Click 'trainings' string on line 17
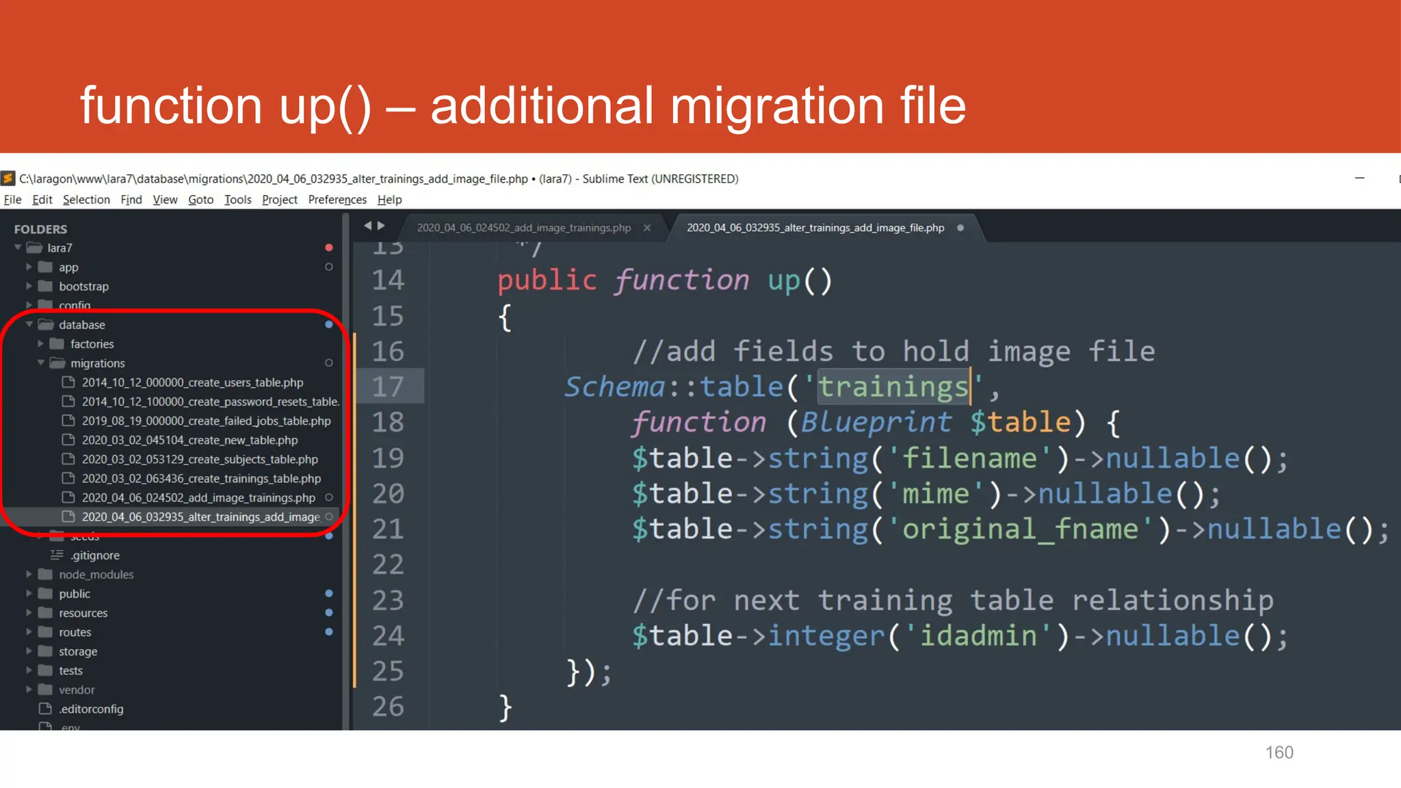This screenshot has width=1401, height=788. point(893,386)
